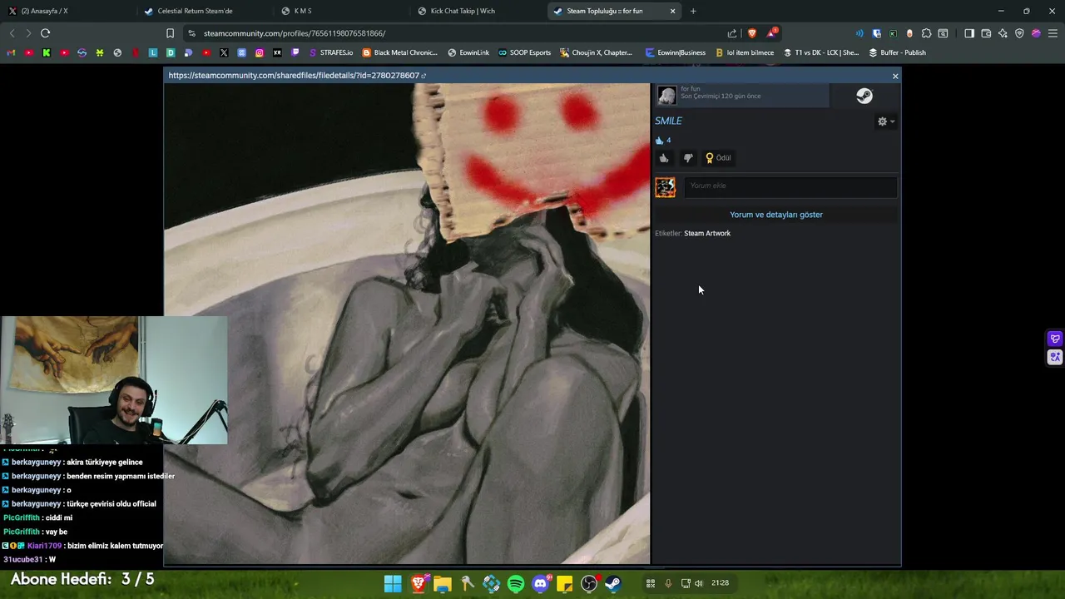
Task: Open the Black Metal Chronic... bookmark
Action: click(399, 52)
